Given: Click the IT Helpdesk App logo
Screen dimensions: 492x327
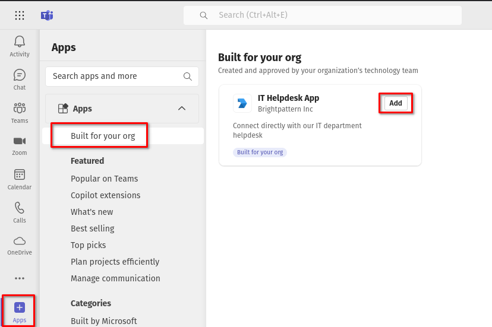Looking at the screenshot, I should [x=242, y=103].
